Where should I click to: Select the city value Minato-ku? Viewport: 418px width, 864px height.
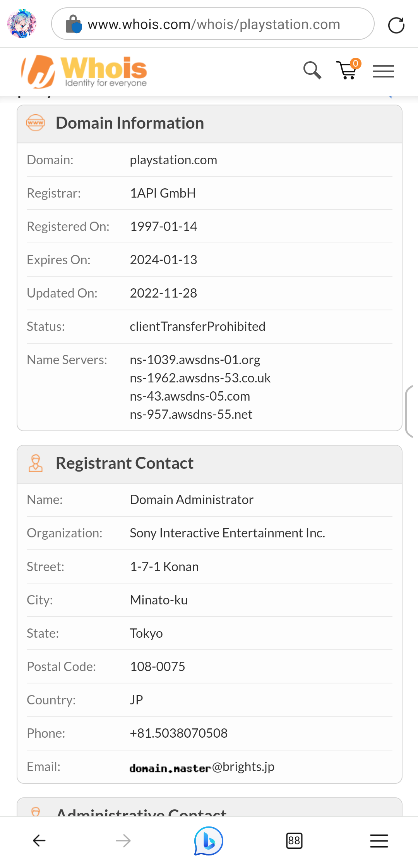pyautogui.click(x=159, y=600)
